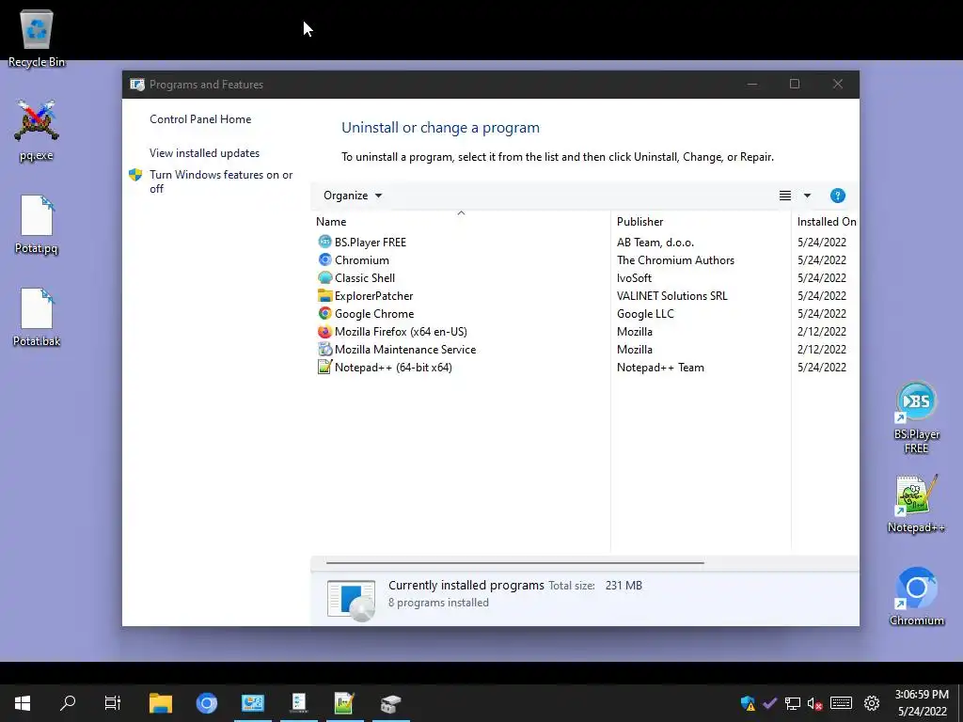963x722 pixels.
Task: Open the Windows Start menu
Action: pos(23,703)
